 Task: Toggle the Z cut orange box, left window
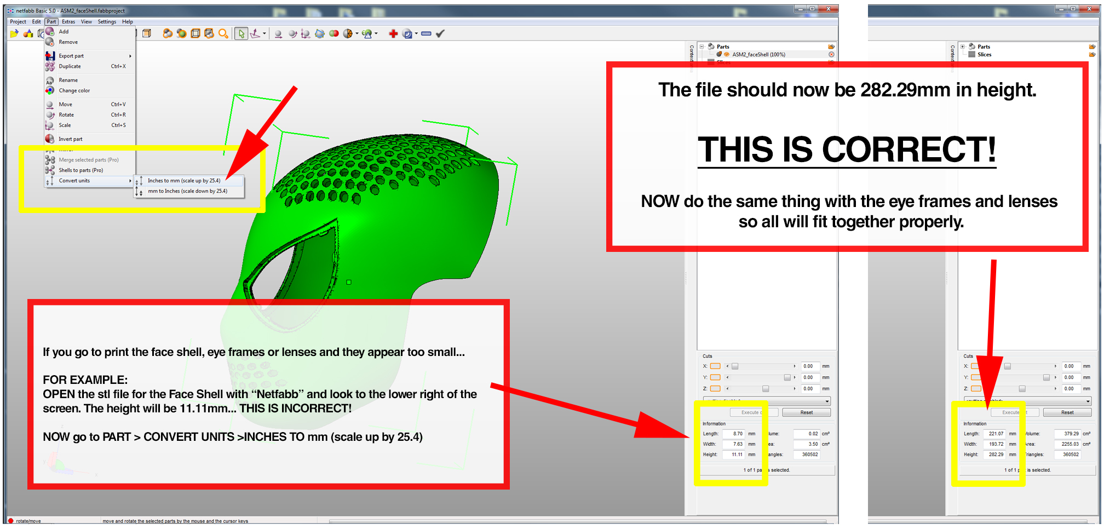pos(715,389)
